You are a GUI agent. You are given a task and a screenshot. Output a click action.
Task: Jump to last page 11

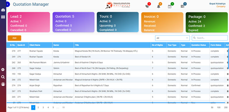point(63,107)
